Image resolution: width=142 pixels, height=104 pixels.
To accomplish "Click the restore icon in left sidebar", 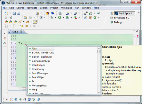I will click(4, 34).
